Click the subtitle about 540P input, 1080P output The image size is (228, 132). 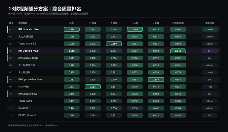(x=48, y=13)
